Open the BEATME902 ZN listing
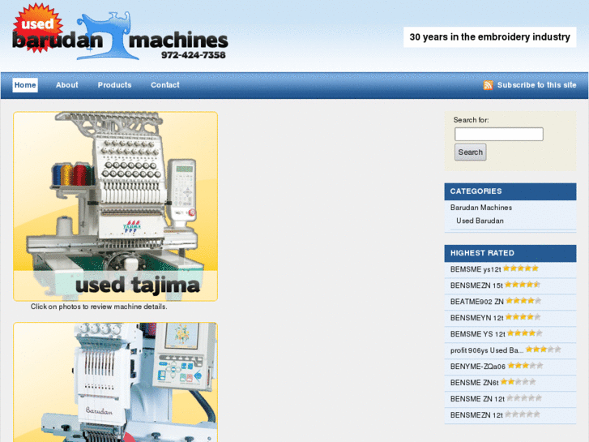Screen dimensions: 589x442 click(x=477, y=302)
